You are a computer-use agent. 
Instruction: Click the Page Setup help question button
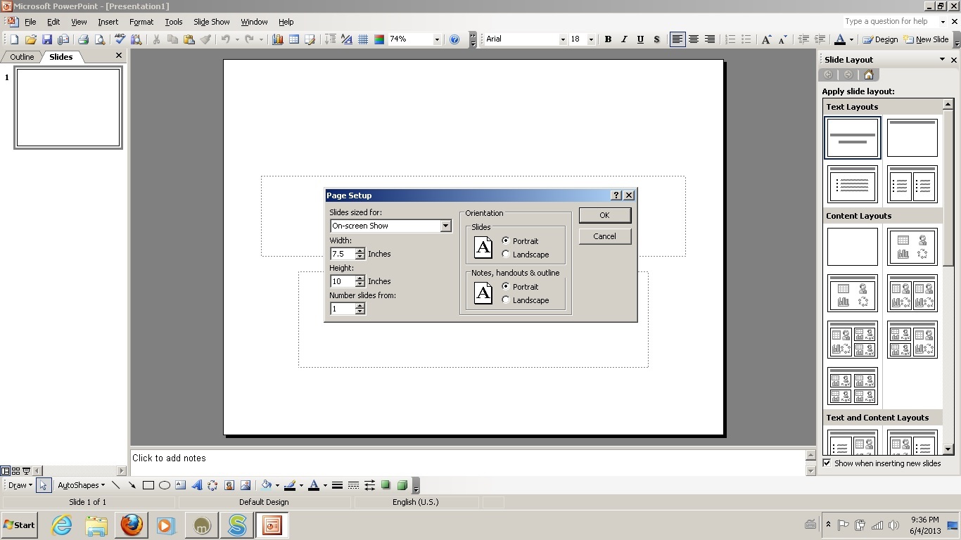coord(616,195)
